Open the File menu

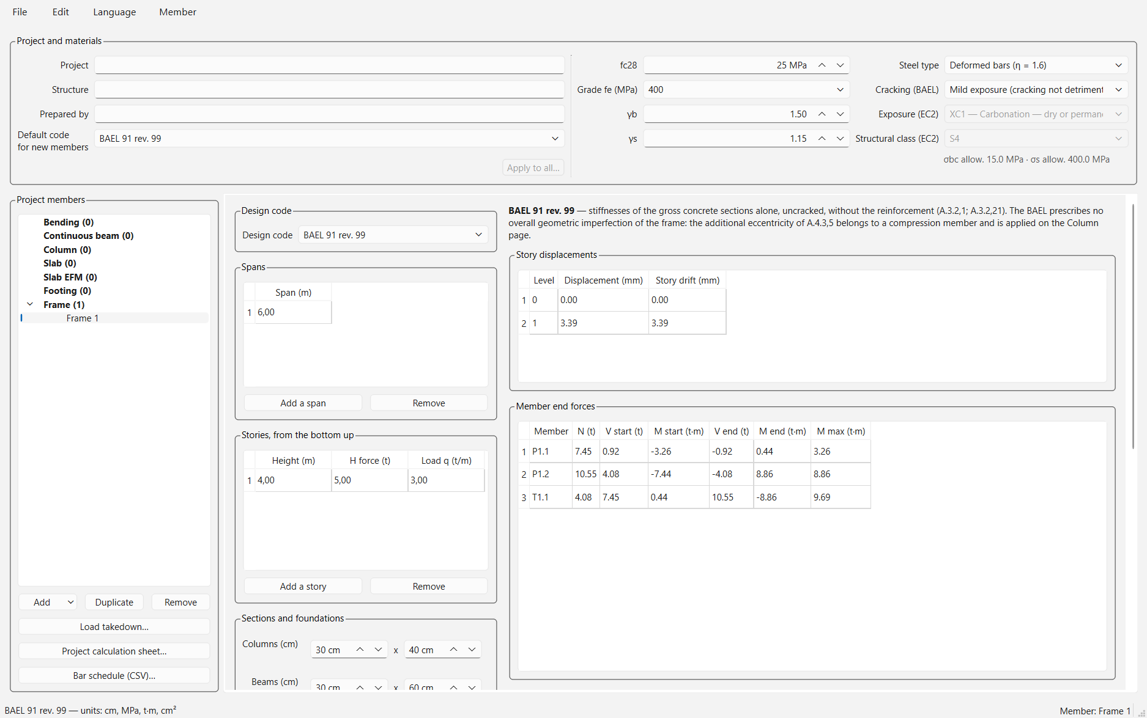point(20,12)
